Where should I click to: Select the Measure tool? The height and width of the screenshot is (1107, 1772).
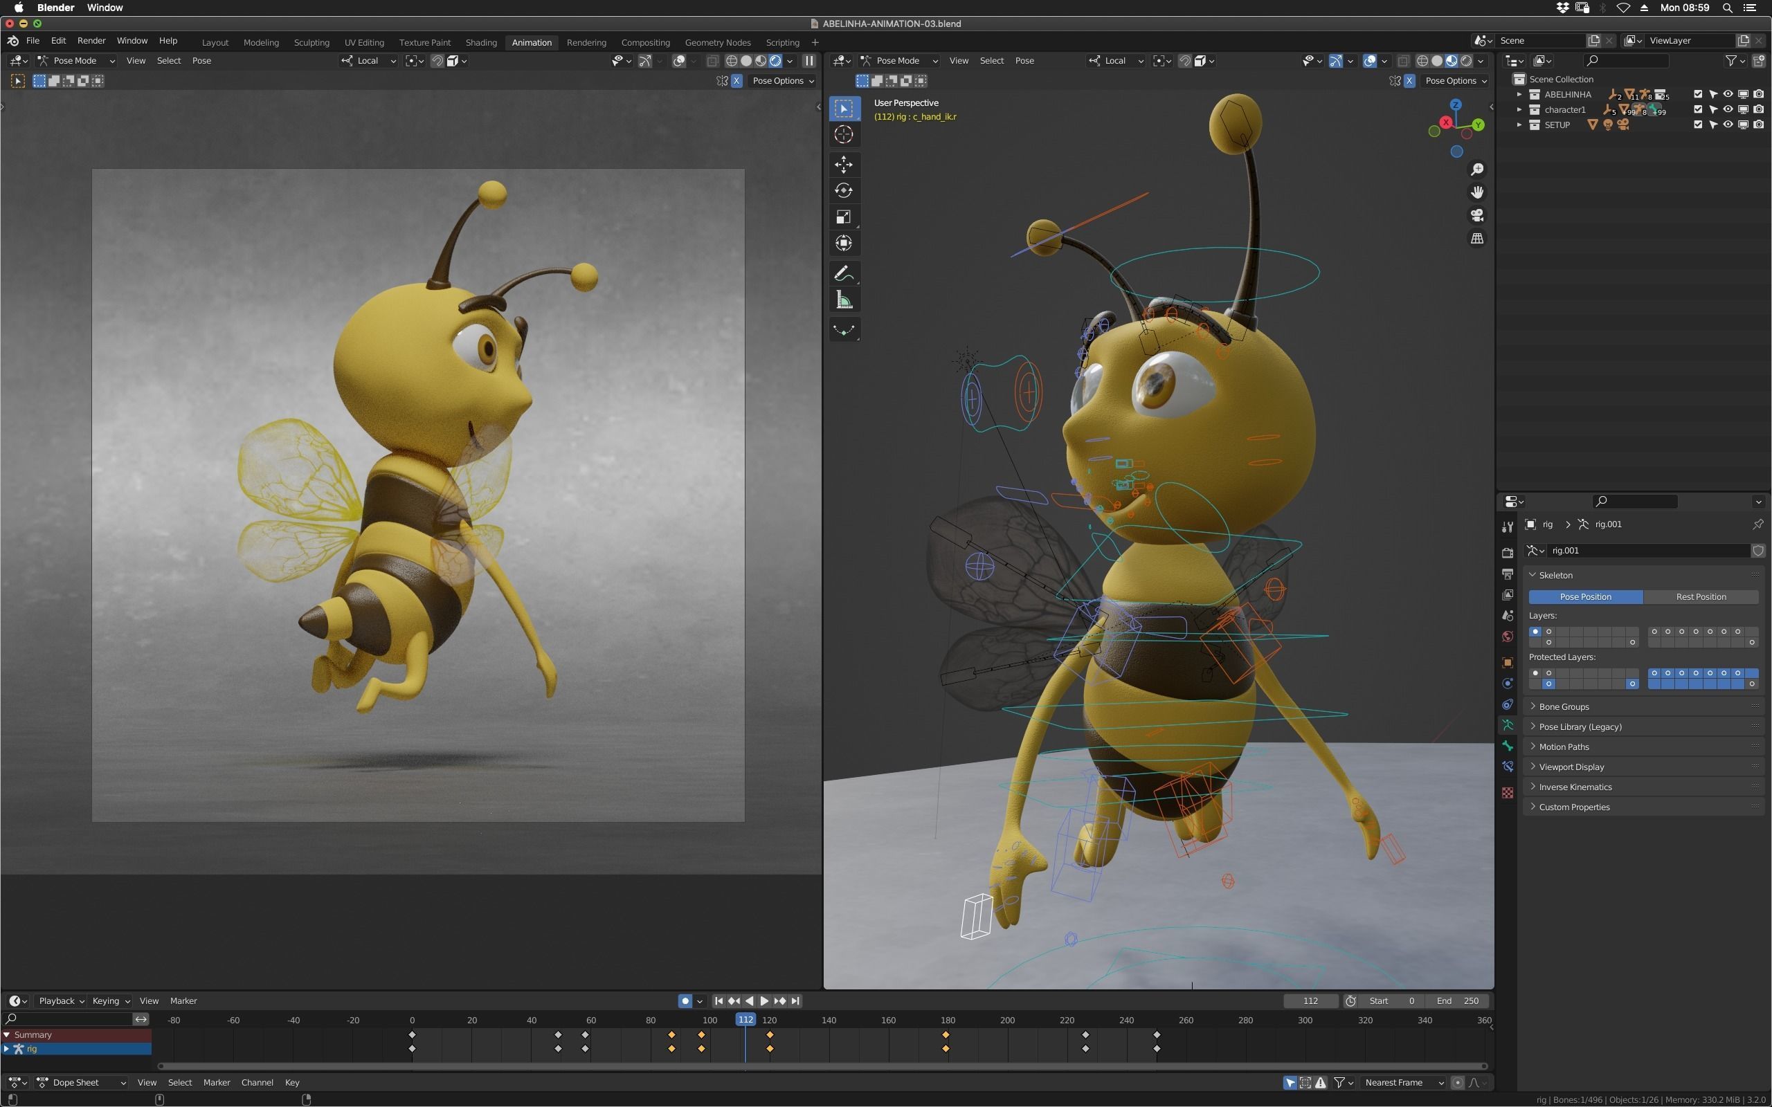coord(844,300)
